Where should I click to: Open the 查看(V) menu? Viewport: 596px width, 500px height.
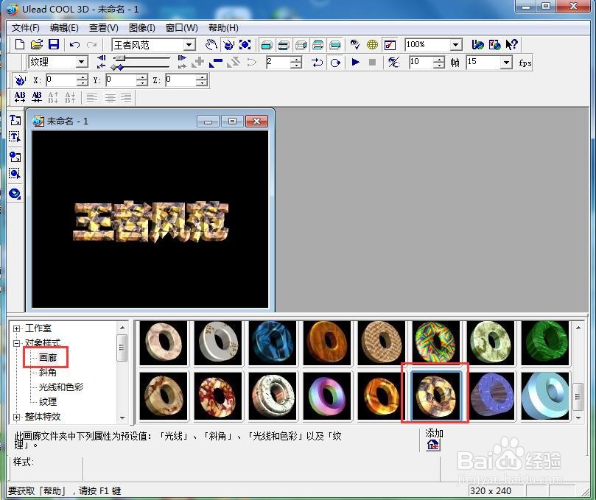click(103, 28)
